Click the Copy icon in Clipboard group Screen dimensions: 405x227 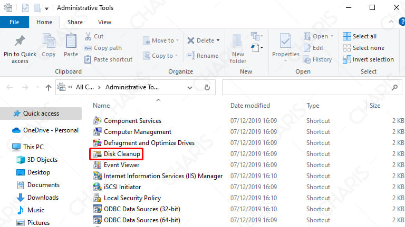pos(49,41)
